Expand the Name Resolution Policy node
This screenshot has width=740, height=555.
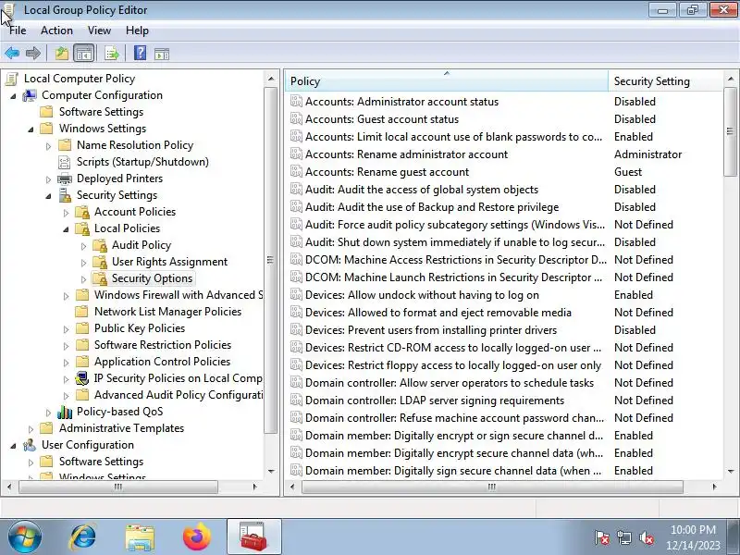point(48,146)
